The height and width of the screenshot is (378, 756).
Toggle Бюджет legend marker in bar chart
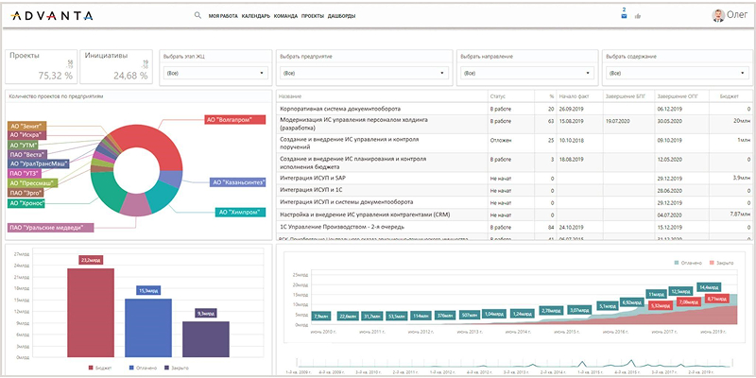91,367
